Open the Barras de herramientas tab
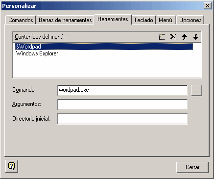Screen dimensions: 214x179 point(65,20)
